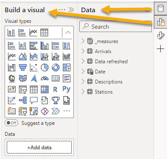This screenshot has height=159, width=167.
Task: Select Azure map visual
Action: pos(34,78)
